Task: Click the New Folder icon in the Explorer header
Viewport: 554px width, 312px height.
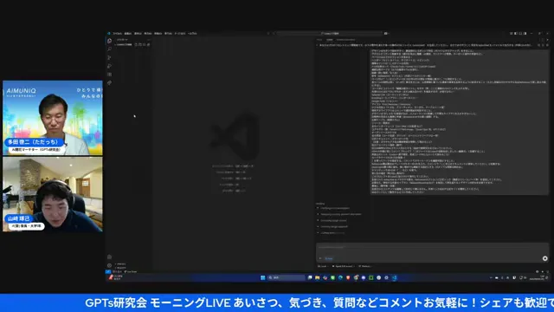Action: 140,45
